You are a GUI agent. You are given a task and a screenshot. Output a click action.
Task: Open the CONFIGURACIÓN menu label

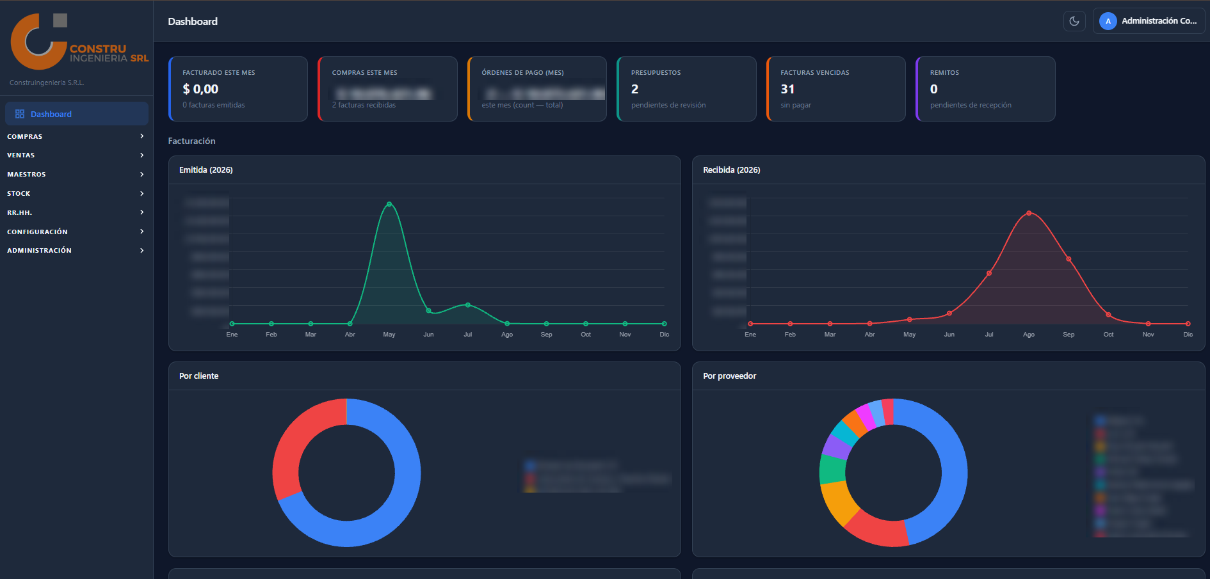click(37, 232)
